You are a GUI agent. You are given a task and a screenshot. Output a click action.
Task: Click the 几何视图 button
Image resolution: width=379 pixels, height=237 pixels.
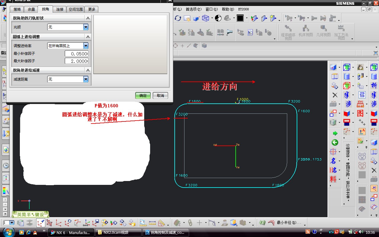pyautogui.click(x=323, y=31)
